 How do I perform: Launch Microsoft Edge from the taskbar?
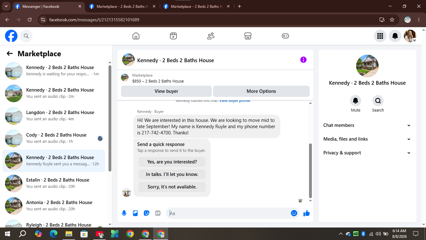click(x=54, y=234)
